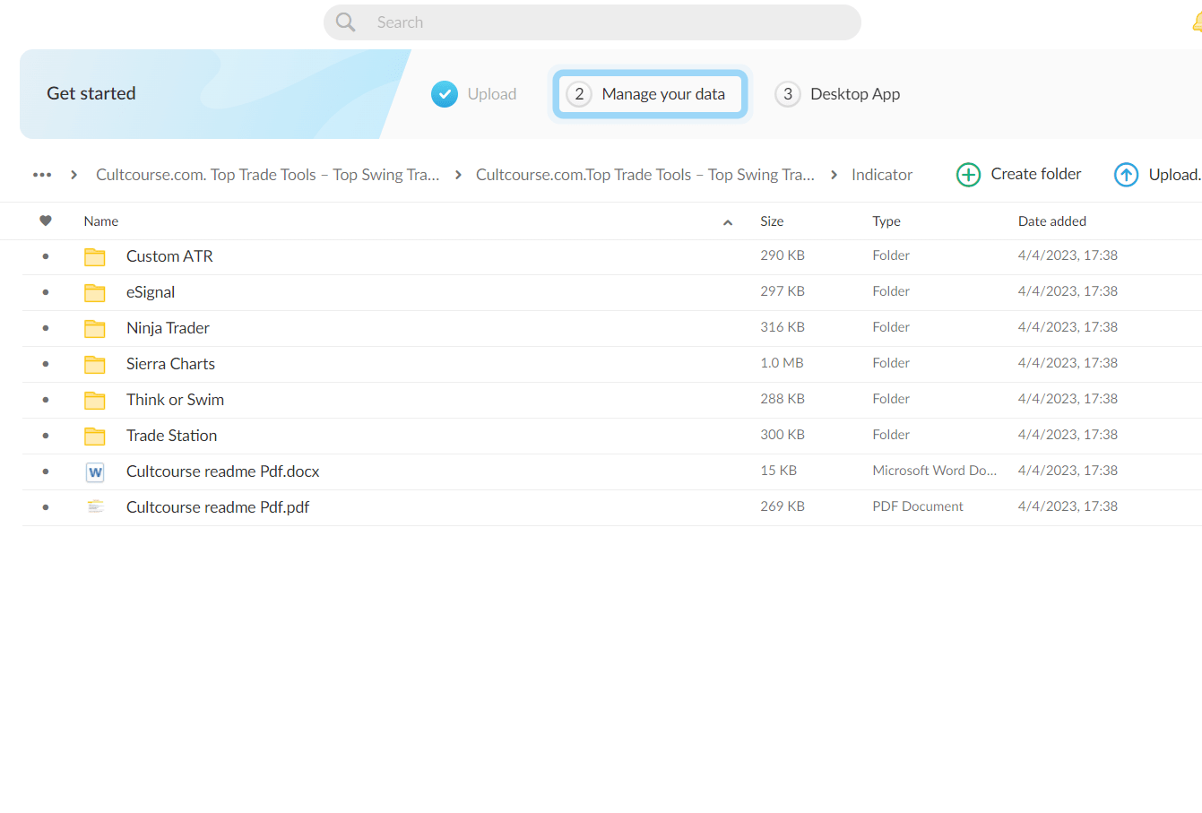Click the Create folder button label
The width and height of the screenshot is (1202, 813).
pos(1036,174)
